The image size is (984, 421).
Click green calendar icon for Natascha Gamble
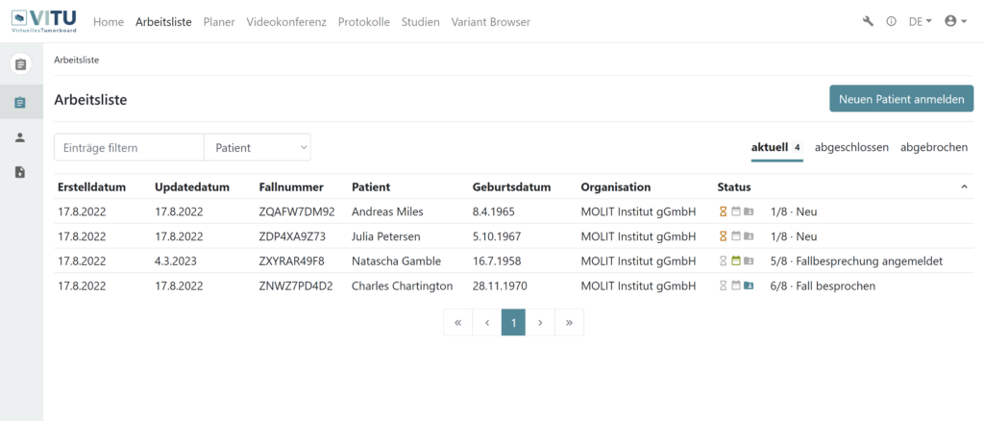pyautogui.click(x=736, y=261)
